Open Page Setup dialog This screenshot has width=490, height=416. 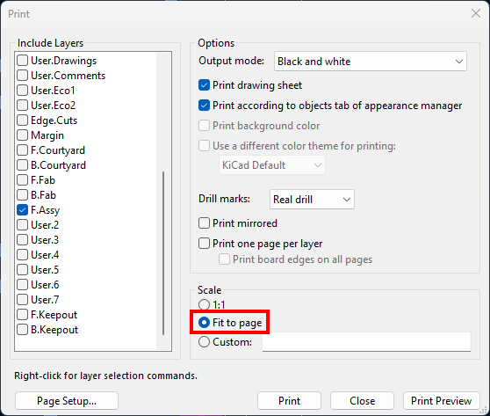pyautogui.click(x=67, y=401)
